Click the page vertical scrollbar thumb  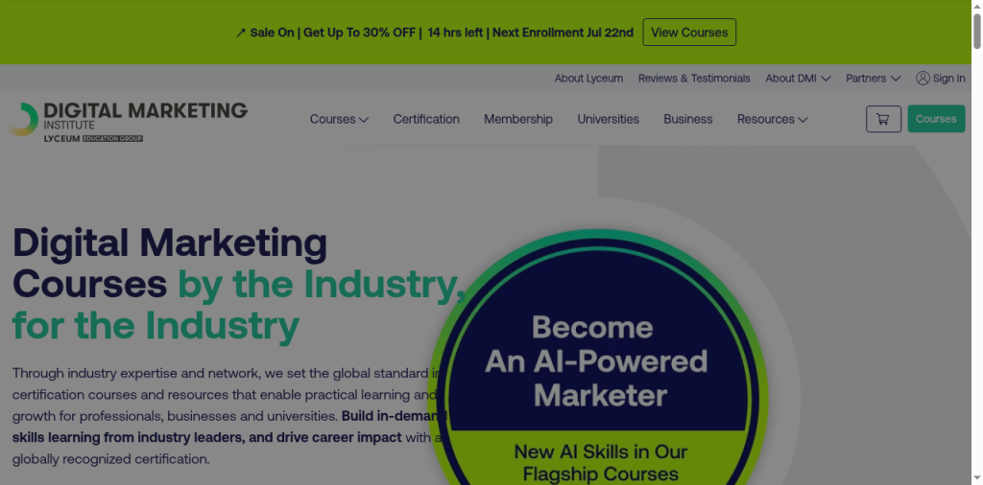(977, 31)
